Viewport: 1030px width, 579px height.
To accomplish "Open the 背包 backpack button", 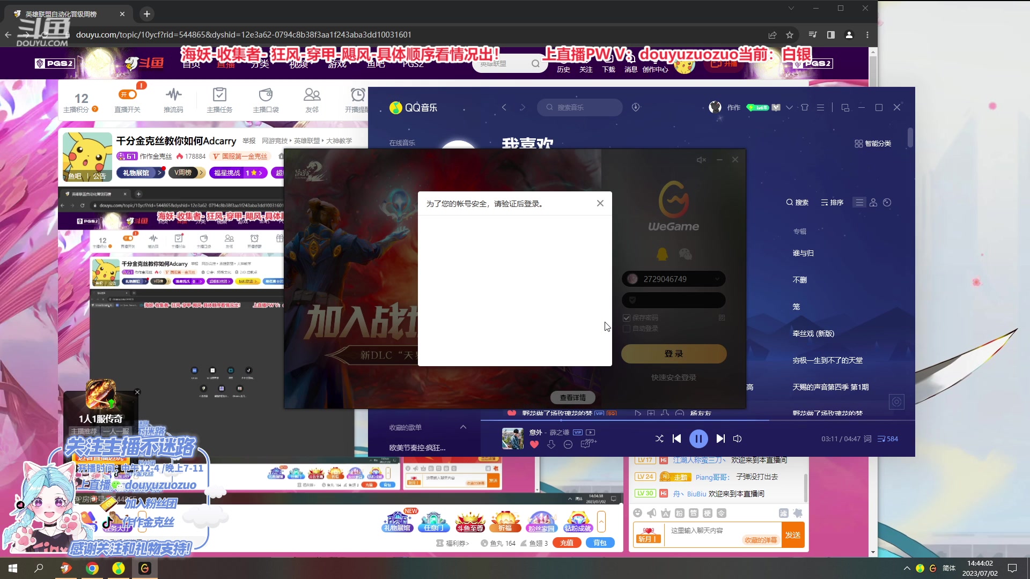I will [x=600, y=543].
